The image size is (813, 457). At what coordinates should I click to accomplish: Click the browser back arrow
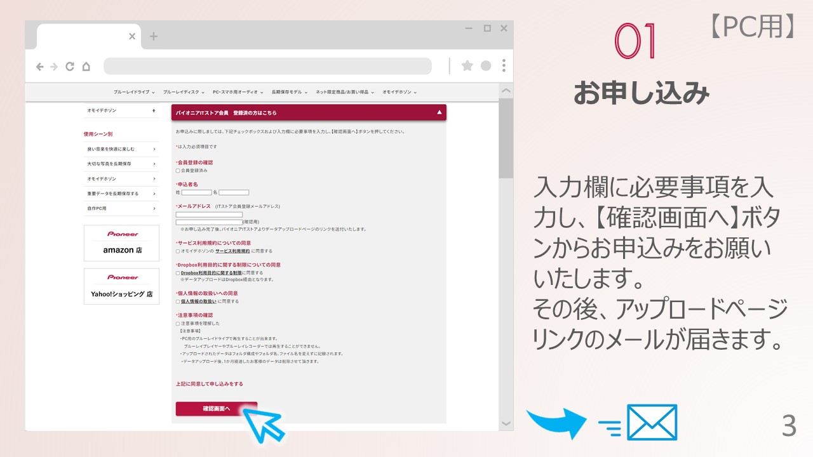(x=40, y=66)
